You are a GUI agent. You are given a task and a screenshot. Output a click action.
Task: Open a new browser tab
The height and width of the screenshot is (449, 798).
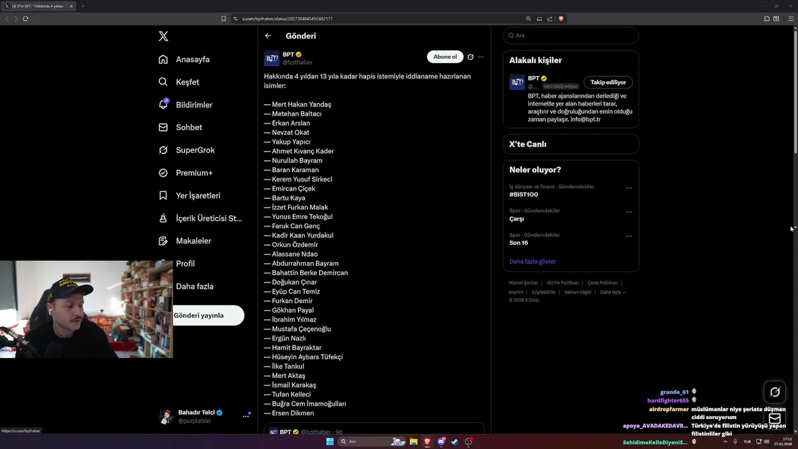82,6
